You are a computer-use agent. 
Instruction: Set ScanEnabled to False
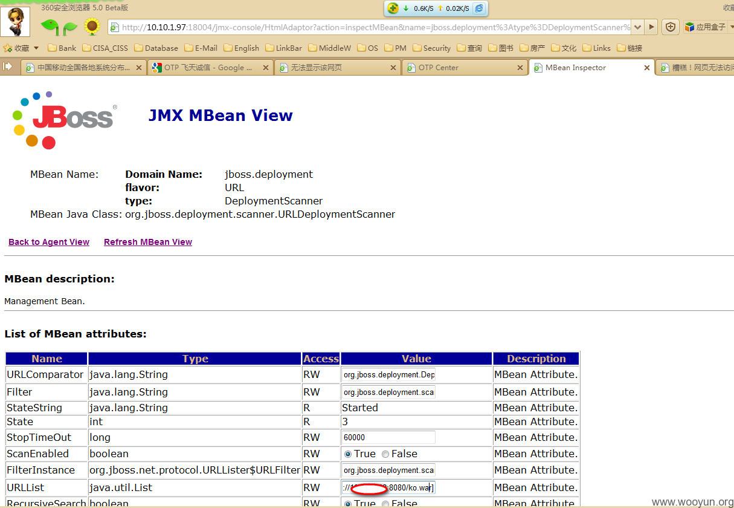click(x=385, y=454)
